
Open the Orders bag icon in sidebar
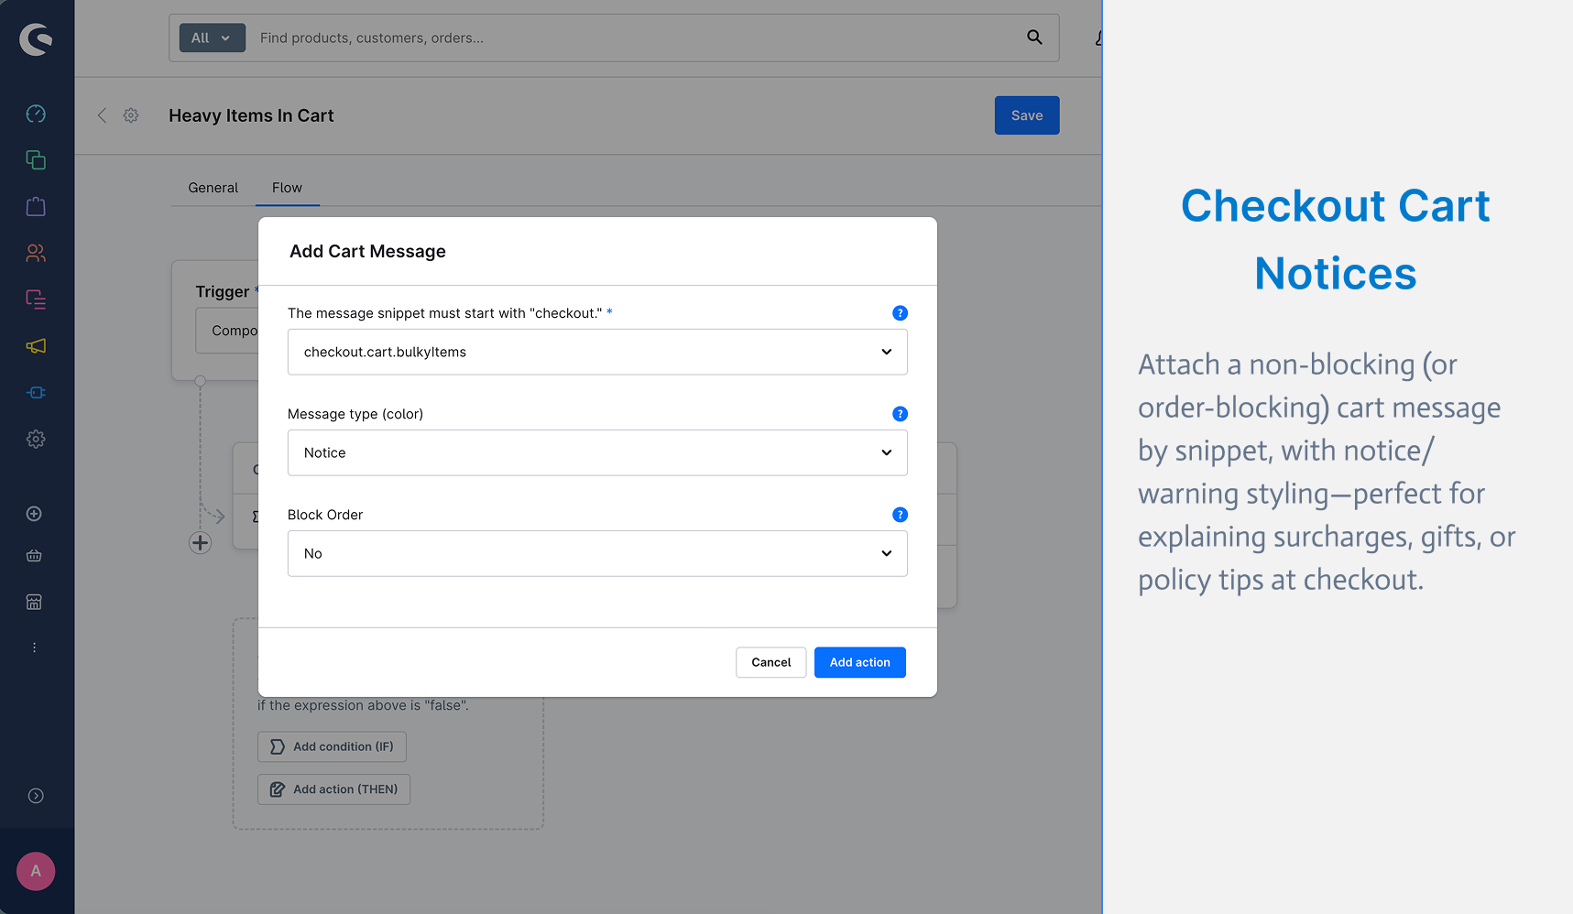pyautogui.click(x=36, y=206)
